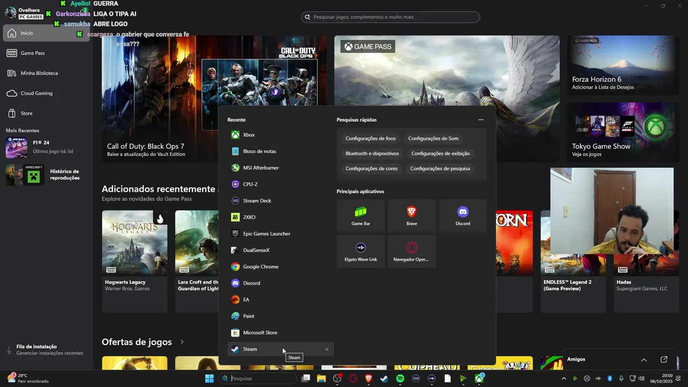
Task: Select Configurações de exibição quick search
Action: [x=441, y=154]
